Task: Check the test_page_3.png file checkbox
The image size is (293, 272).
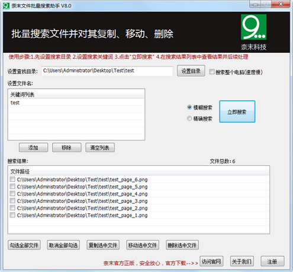Action: pos(12,201)
